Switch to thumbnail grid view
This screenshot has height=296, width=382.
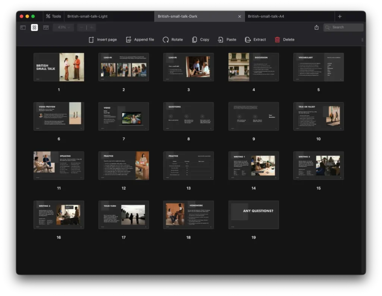click(34, 27)
